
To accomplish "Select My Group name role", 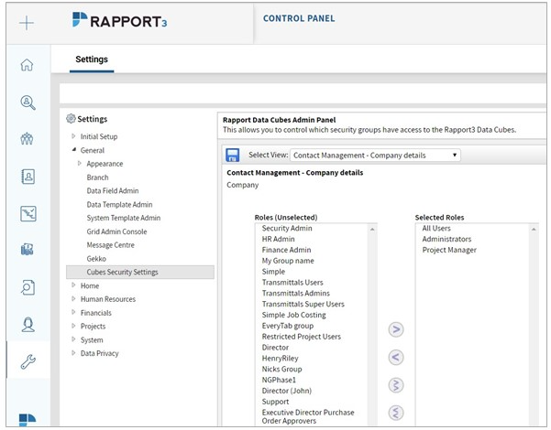I will click(x=288, y=261).
